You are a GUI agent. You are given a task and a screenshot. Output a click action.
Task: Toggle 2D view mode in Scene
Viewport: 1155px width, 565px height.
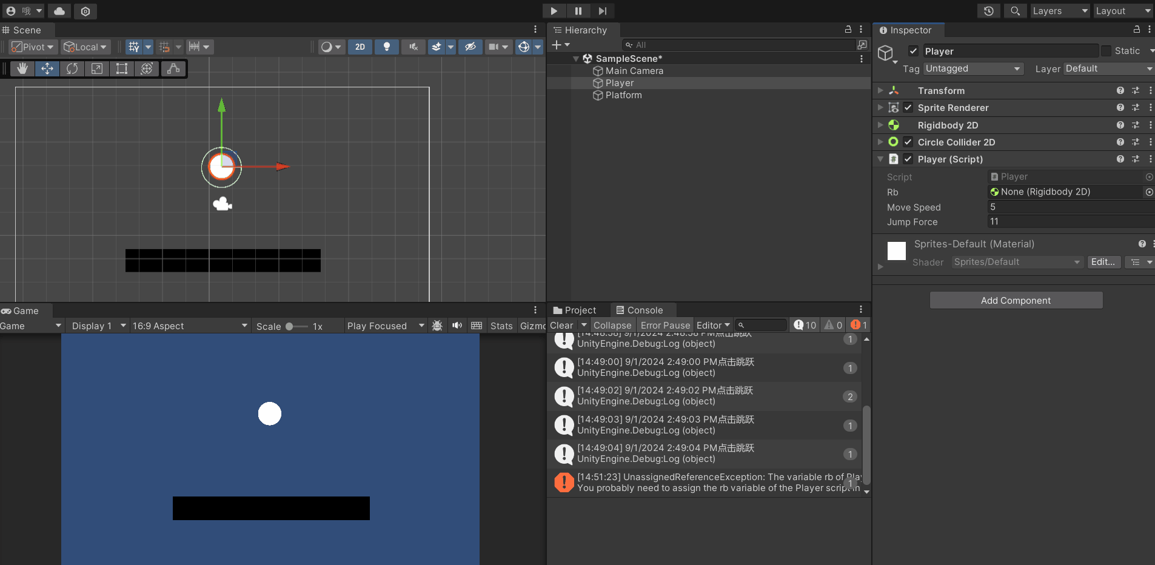click(x=360, y=47)
